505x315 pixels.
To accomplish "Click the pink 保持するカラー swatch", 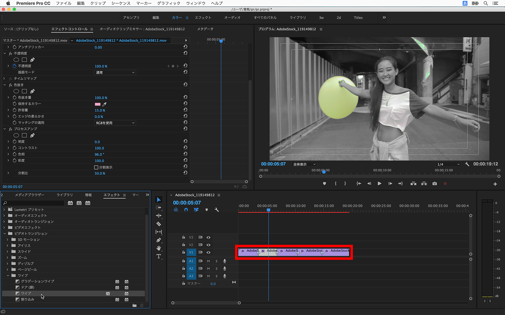I will tap(98, 104).
